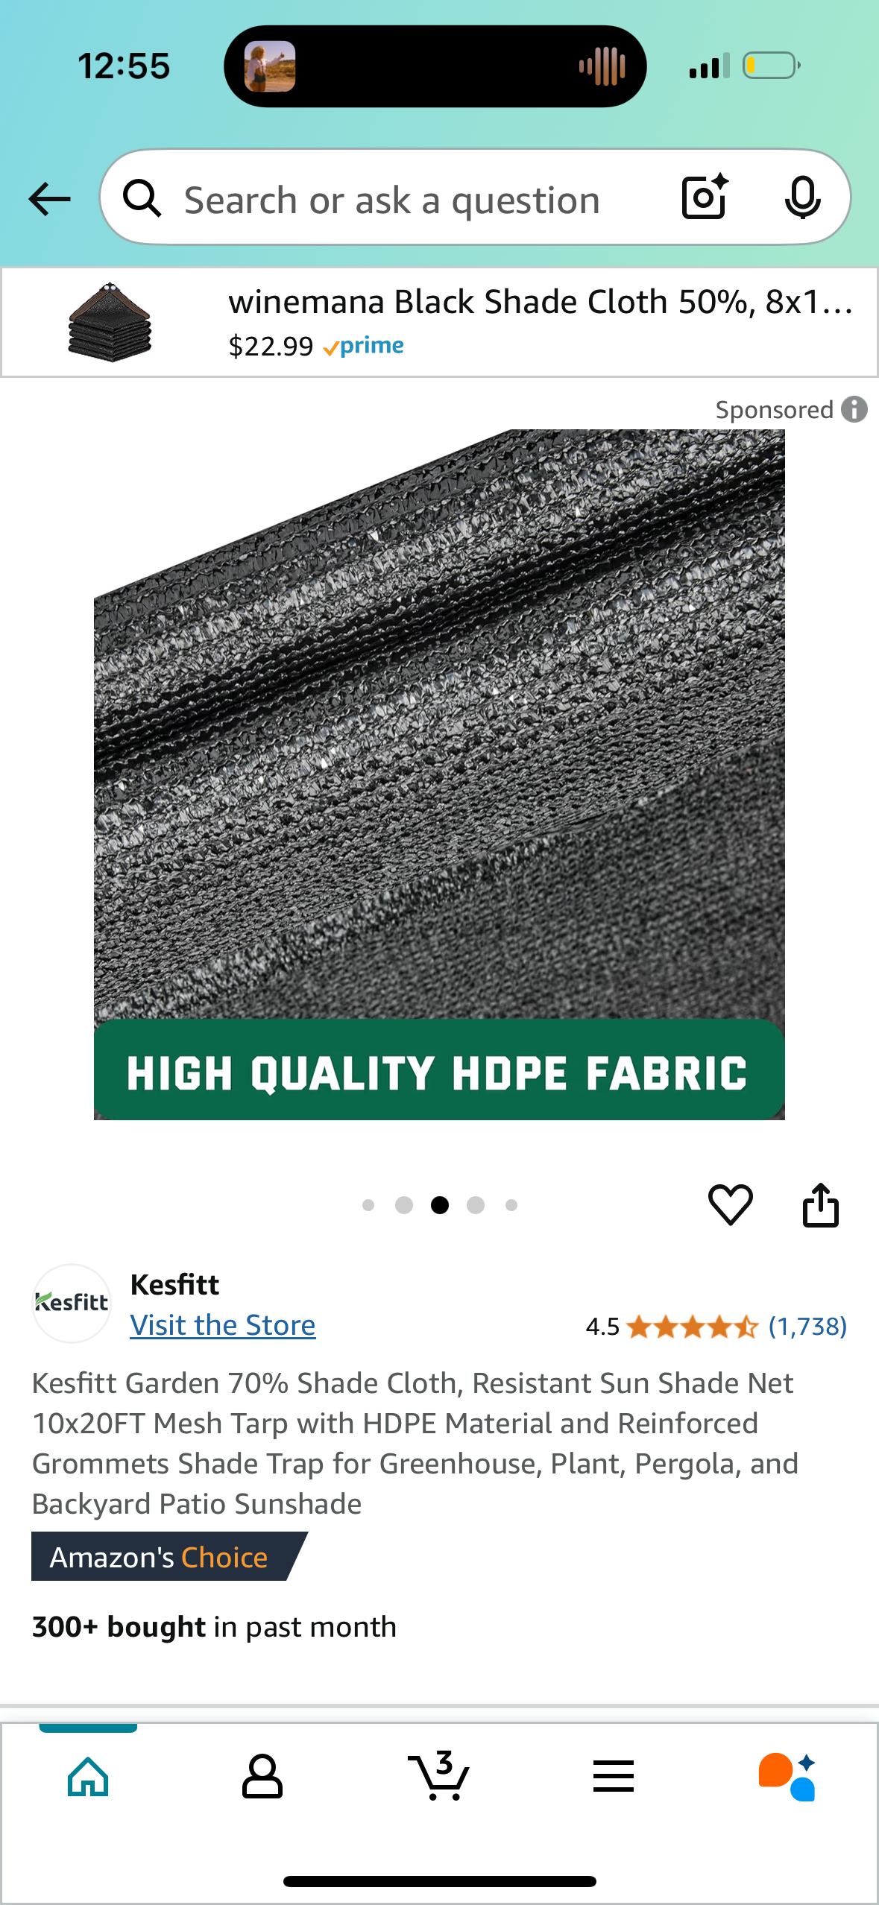Click Visit the Store link
This screenshot has width=879, height=1905.
coord(223,1325)
